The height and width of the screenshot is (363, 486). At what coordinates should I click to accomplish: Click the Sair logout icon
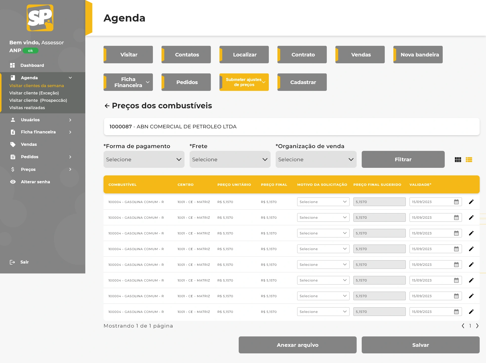click(12, 262)
